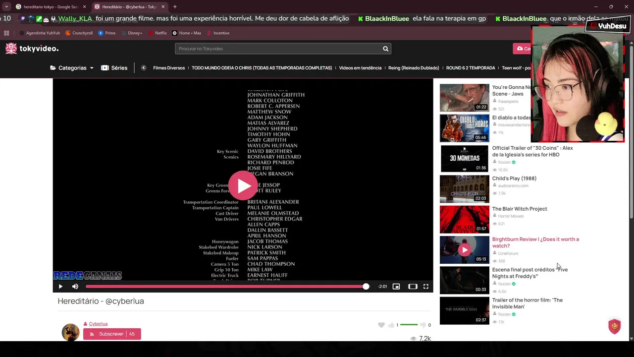Open 'El diablo a todas horas' thumbnail
The image size is (634, 357).
[464, 128]
